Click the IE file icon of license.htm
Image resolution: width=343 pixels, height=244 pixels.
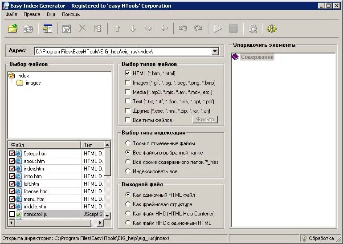click(x=19, y=191)
